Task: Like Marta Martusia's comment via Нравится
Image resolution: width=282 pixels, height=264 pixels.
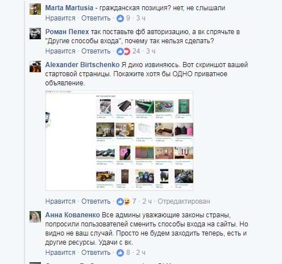Action: pyautogui.click(x=60, y=18)
